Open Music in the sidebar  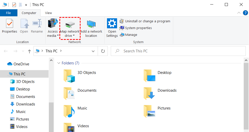coord(18,112)
